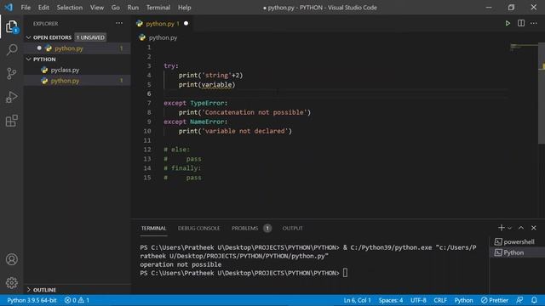The image size is (545, 306).
Task: Click the 1 UNSAVED badge
Action: pos(90,37)
